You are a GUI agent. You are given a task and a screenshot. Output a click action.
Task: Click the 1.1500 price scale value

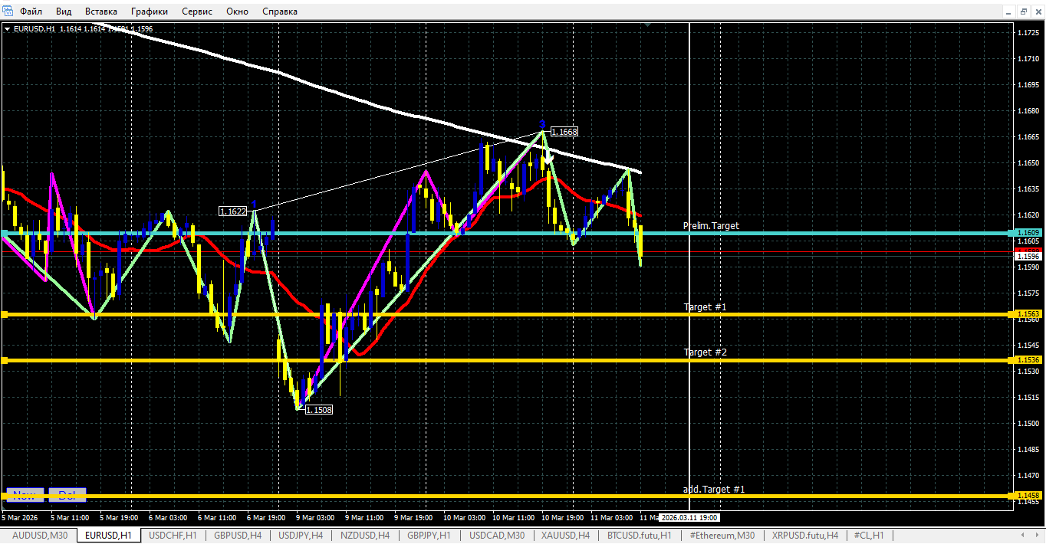[1028, 424]
